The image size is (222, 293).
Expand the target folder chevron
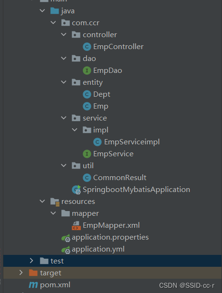[x=21, y=273]
